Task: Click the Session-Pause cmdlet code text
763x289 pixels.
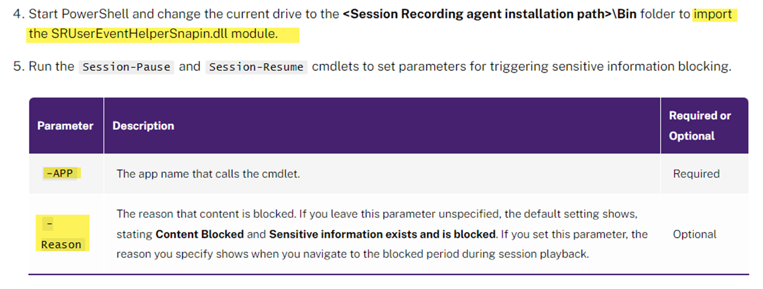Action: point(126,67)
